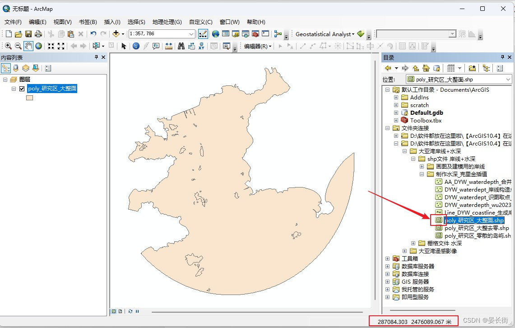Open the 自定义(C) menu
Image resolution: width=515 pixels, height=328 pixels.
(201, 22)
